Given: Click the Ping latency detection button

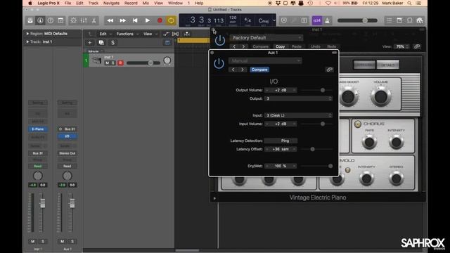Looking at the screenshot, I should [x=281, y=141].
